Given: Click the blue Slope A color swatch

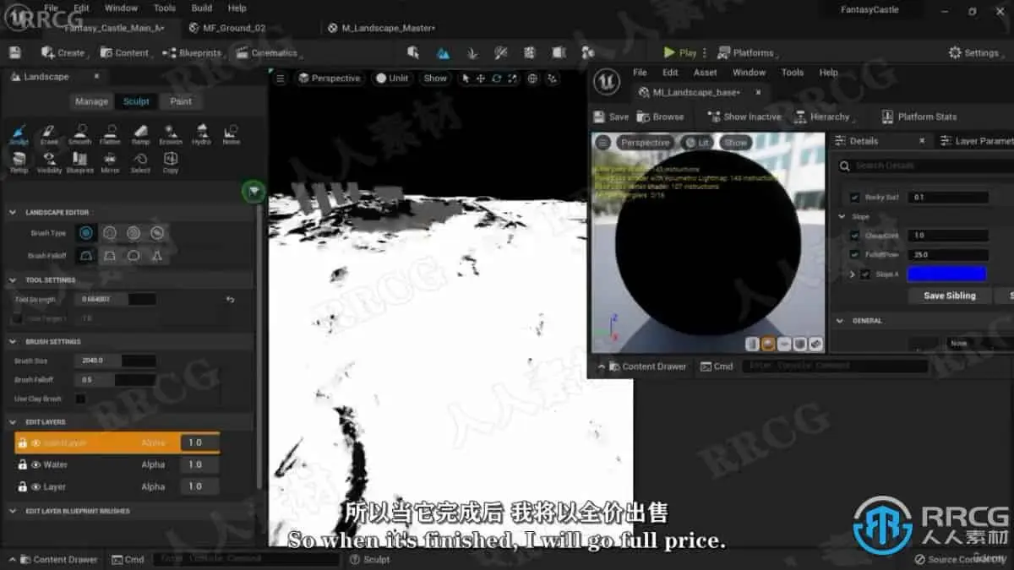Looking at the screenshot, I should pyautogui.click(x=946, y=274).
